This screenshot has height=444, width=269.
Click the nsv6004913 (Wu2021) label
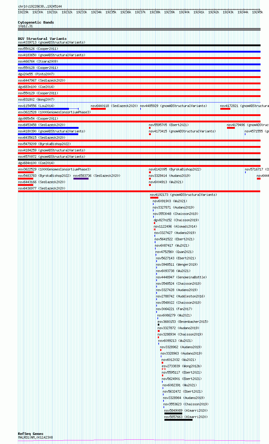(166, 182)
